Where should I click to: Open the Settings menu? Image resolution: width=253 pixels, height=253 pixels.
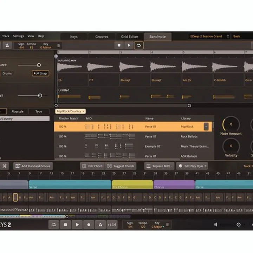tap(18, 36)
